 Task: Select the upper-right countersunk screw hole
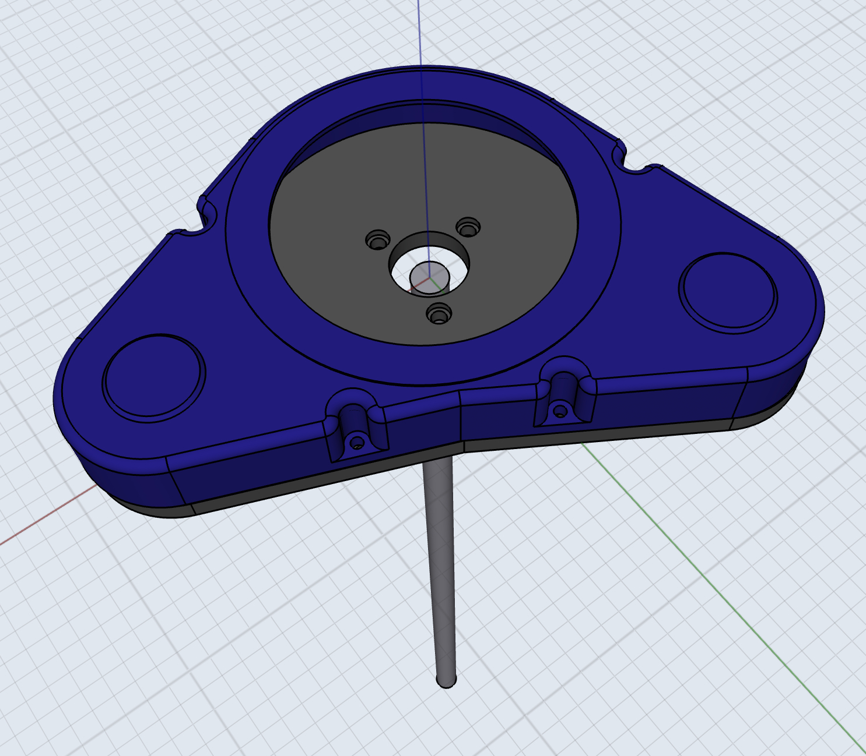click(x=468, y=227)
